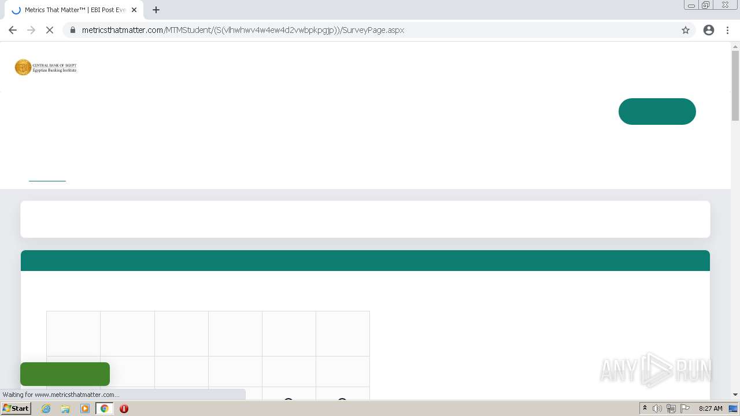This screenshot has width=740, height=416.
Task: Click the 8:27 AM clock
Action: click(x=711, y=408)
